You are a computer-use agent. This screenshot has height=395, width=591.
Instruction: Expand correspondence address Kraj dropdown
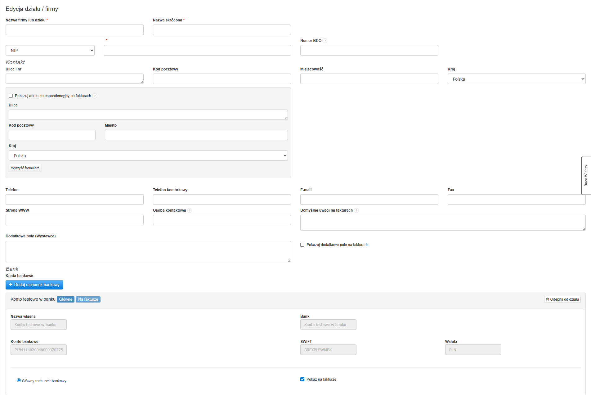tap(148, 156)
